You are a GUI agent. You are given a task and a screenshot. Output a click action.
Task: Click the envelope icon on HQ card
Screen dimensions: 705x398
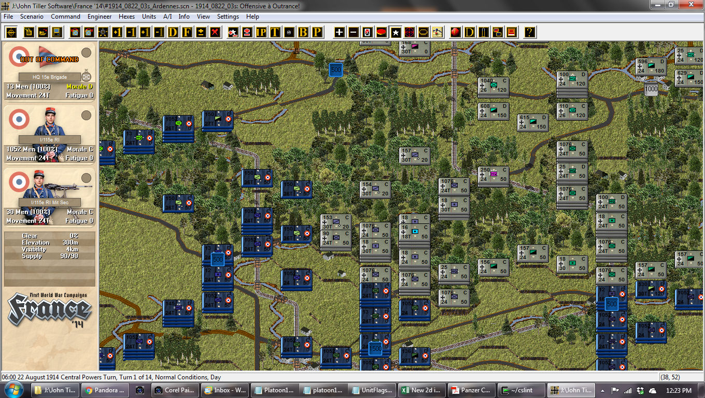(87, 77)
